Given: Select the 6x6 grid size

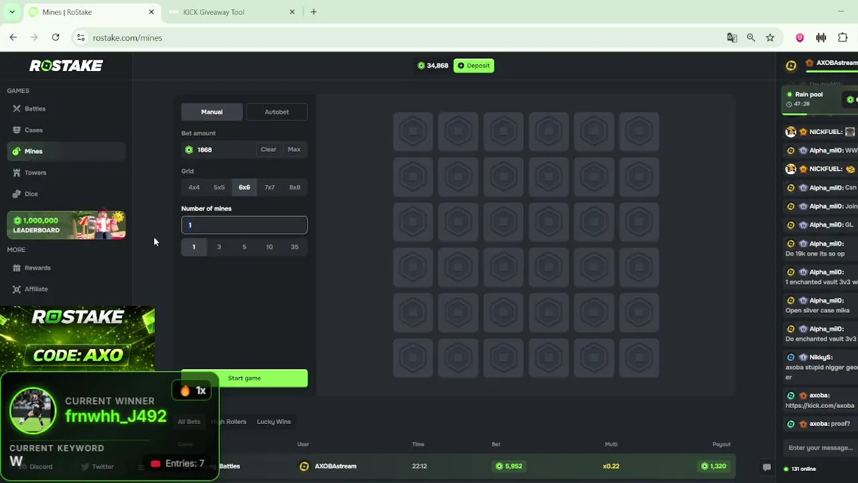Looking at the screenshot, I should click(244, 187).
